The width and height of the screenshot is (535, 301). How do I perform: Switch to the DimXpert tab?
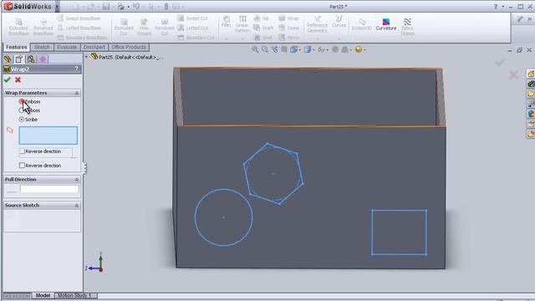pyautogui.click(x=94, y=48)
